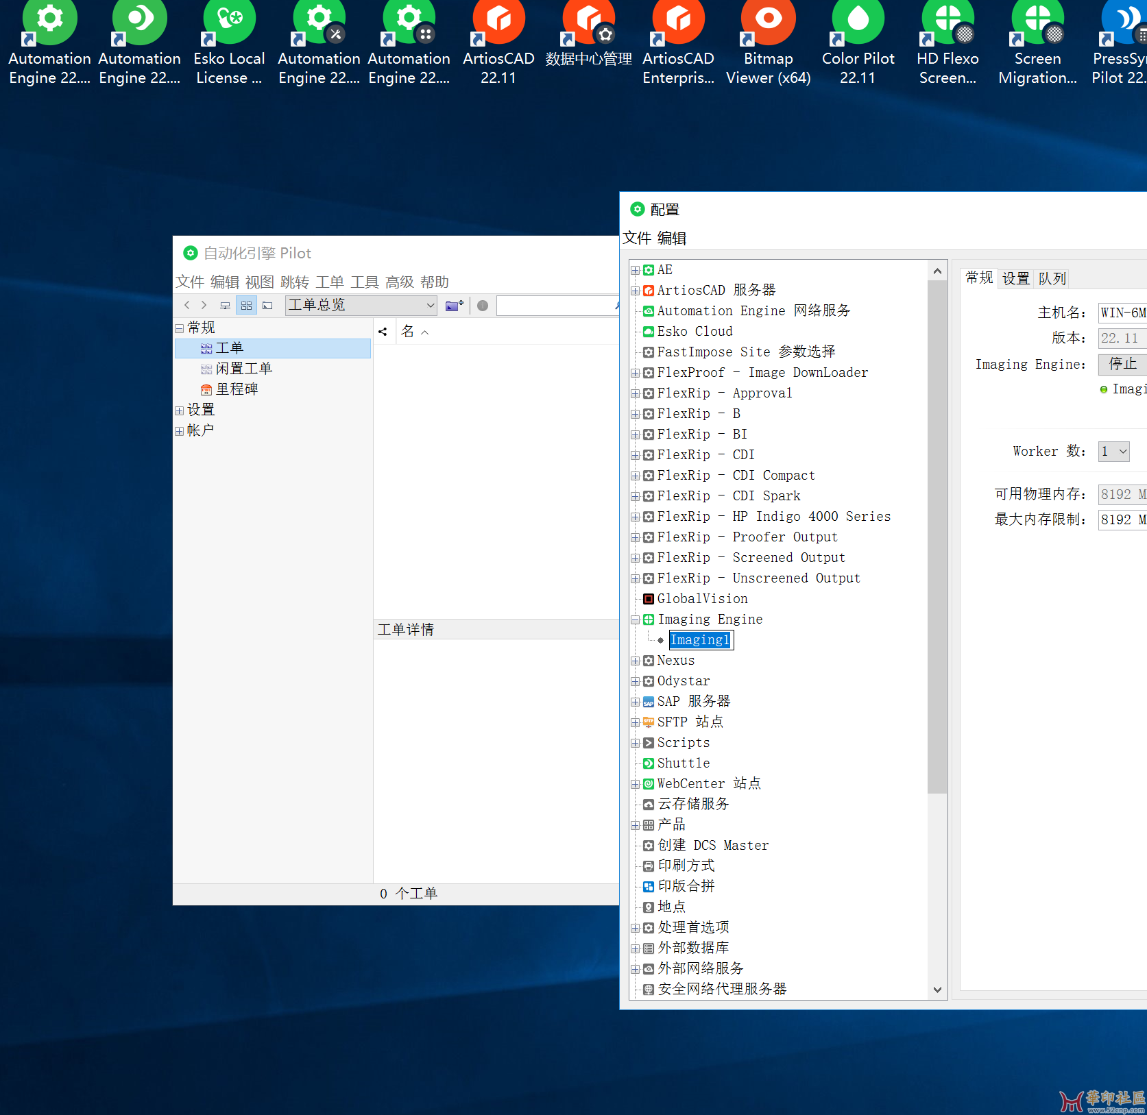Screen dimensions: 1147x1115
Task: Expand the Nexus node in the 配置 tree
Action: [x=636, y=661]
